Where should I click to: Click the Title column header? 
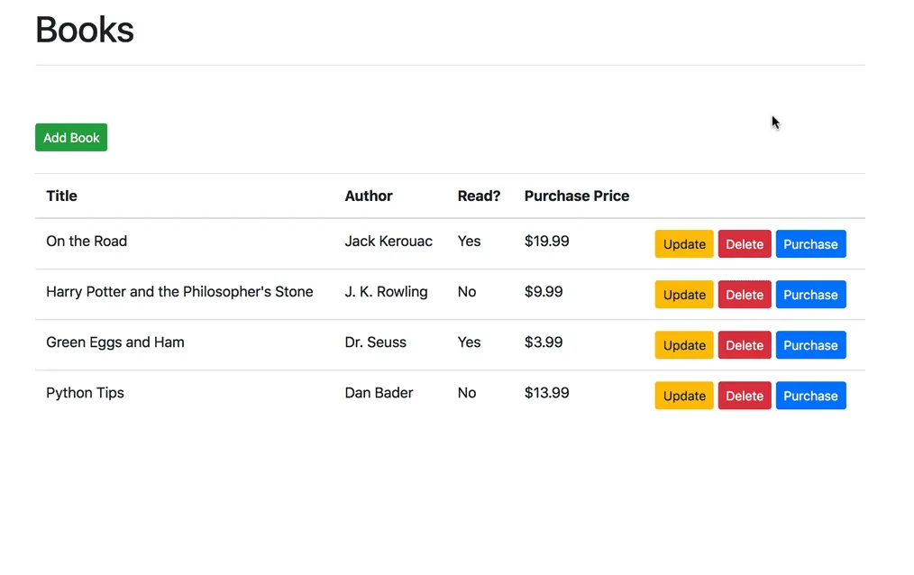coord(61,196)
